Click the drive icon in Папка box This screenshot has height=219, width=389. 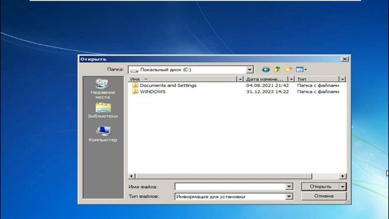134,71
